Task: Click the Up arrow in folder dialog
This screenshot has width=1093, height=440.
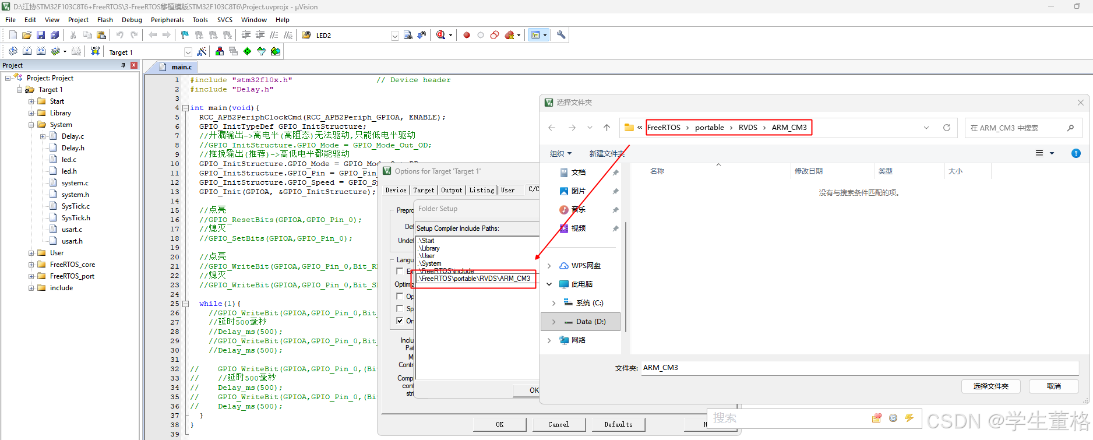Action: coord(607,128)
